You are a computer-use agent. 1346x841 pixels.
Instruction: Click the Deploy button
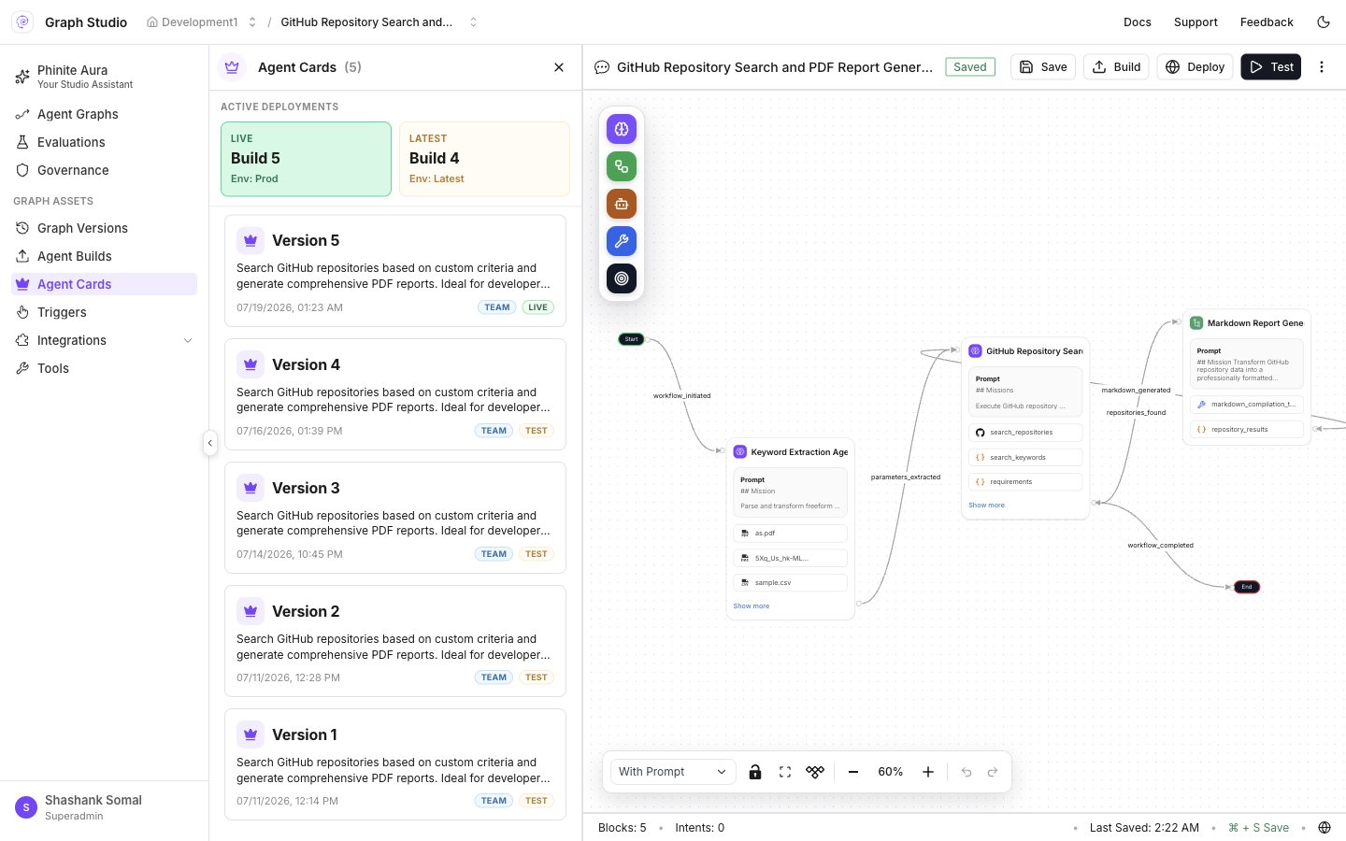[1196, 67]
